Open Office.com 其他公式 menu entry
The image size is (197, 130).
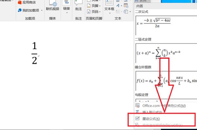pyautogui.click(x=164, y=106)
